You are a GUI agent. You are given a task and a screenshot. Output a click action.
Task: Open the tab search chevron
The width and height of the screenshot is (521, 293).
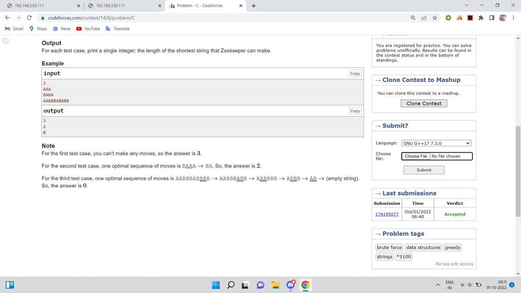(466, 6)
